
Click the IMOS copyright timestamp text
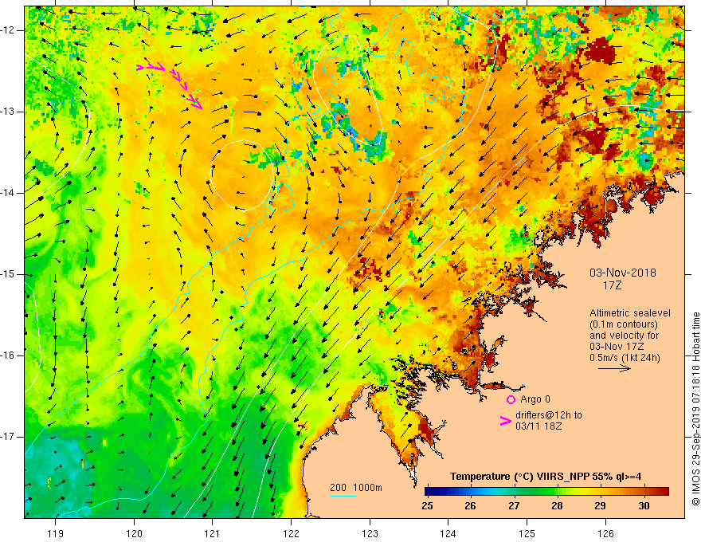click(695, 409)
